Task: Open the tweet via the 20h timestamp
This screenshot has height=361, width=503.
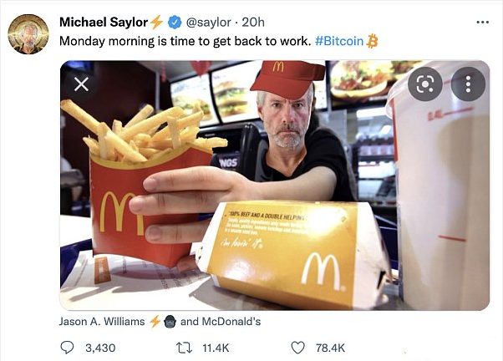Action: tap(253, 22)
